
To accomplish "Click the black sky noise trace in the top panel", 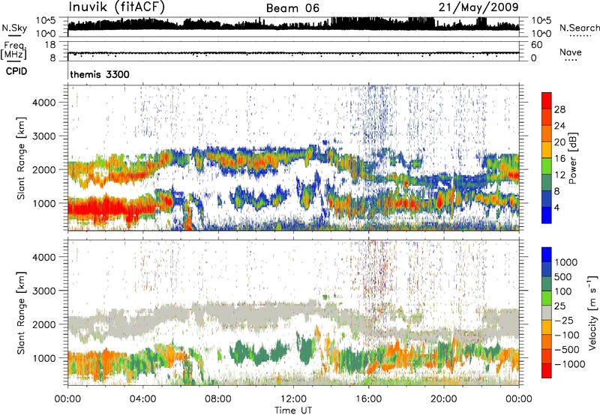I will [x=293, y=26].
